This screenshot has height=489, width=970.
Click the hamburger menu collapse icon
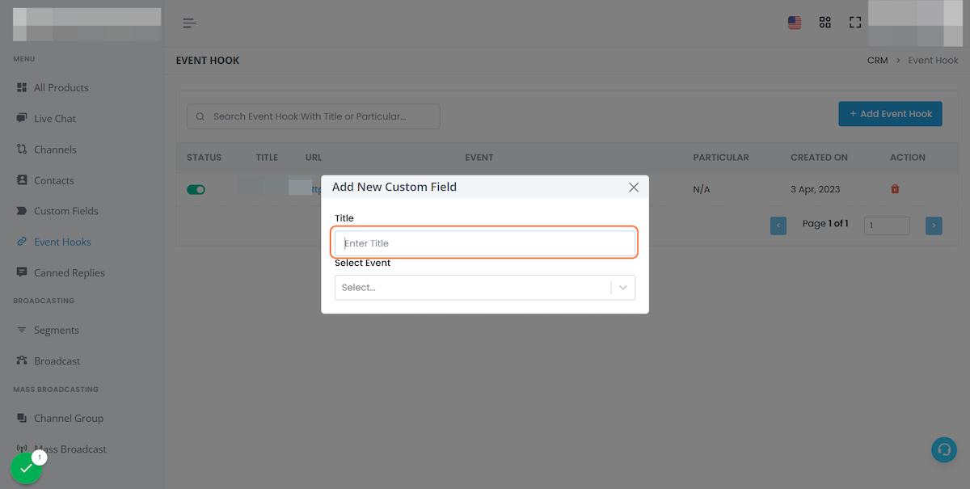click(189, 23)
